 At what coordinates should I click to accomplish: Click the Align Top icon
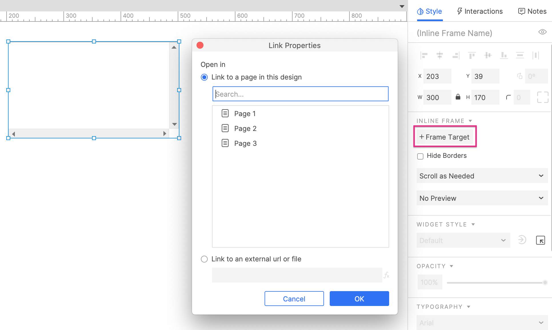point(472,55)
